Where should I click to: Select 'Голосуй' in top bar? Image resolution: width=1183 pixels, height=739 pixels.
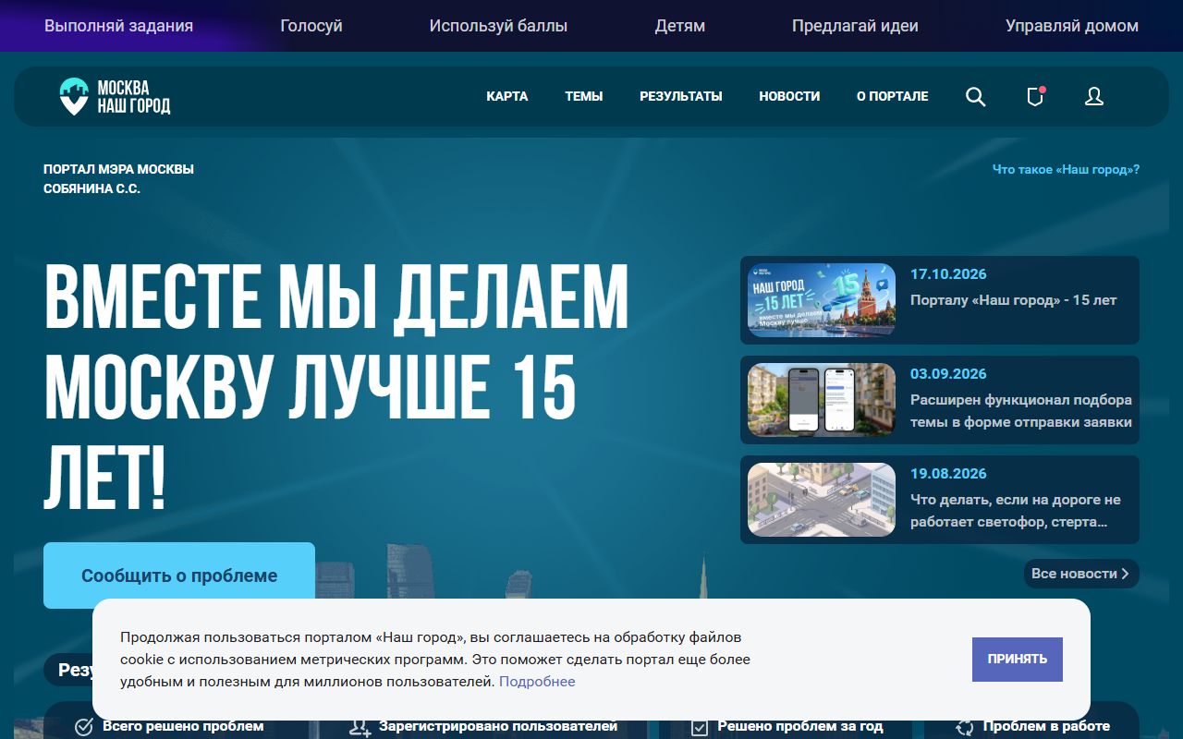click(x=311, y=26)
